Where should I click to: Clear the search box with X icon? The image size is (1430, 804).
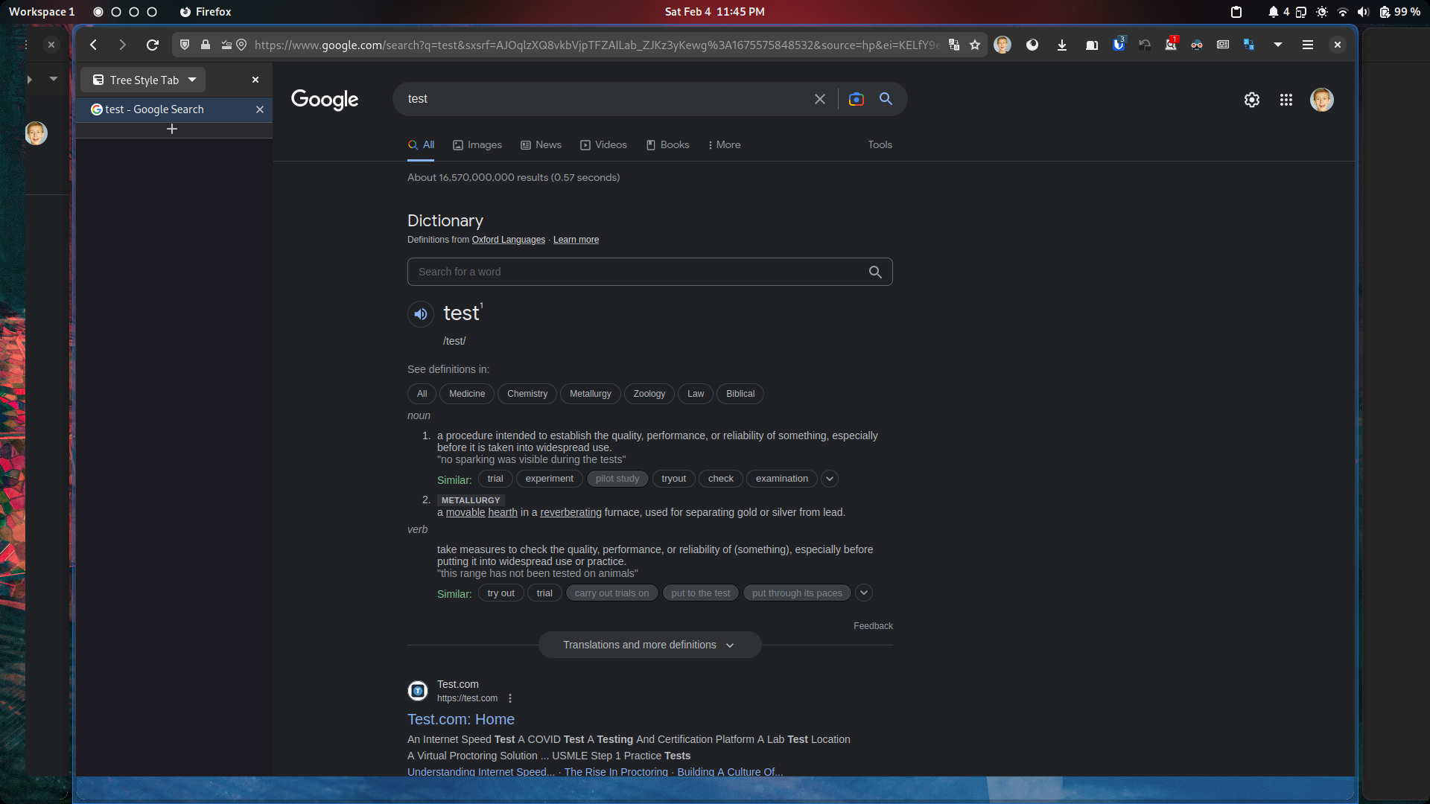(820, 99)
